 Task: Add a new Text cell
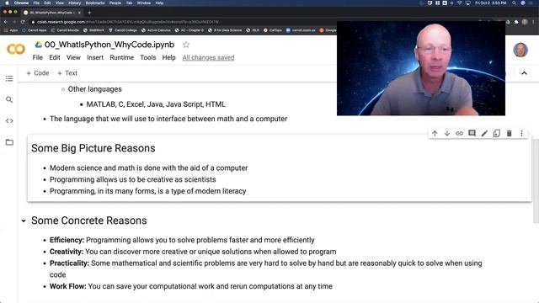coord(67,73)
